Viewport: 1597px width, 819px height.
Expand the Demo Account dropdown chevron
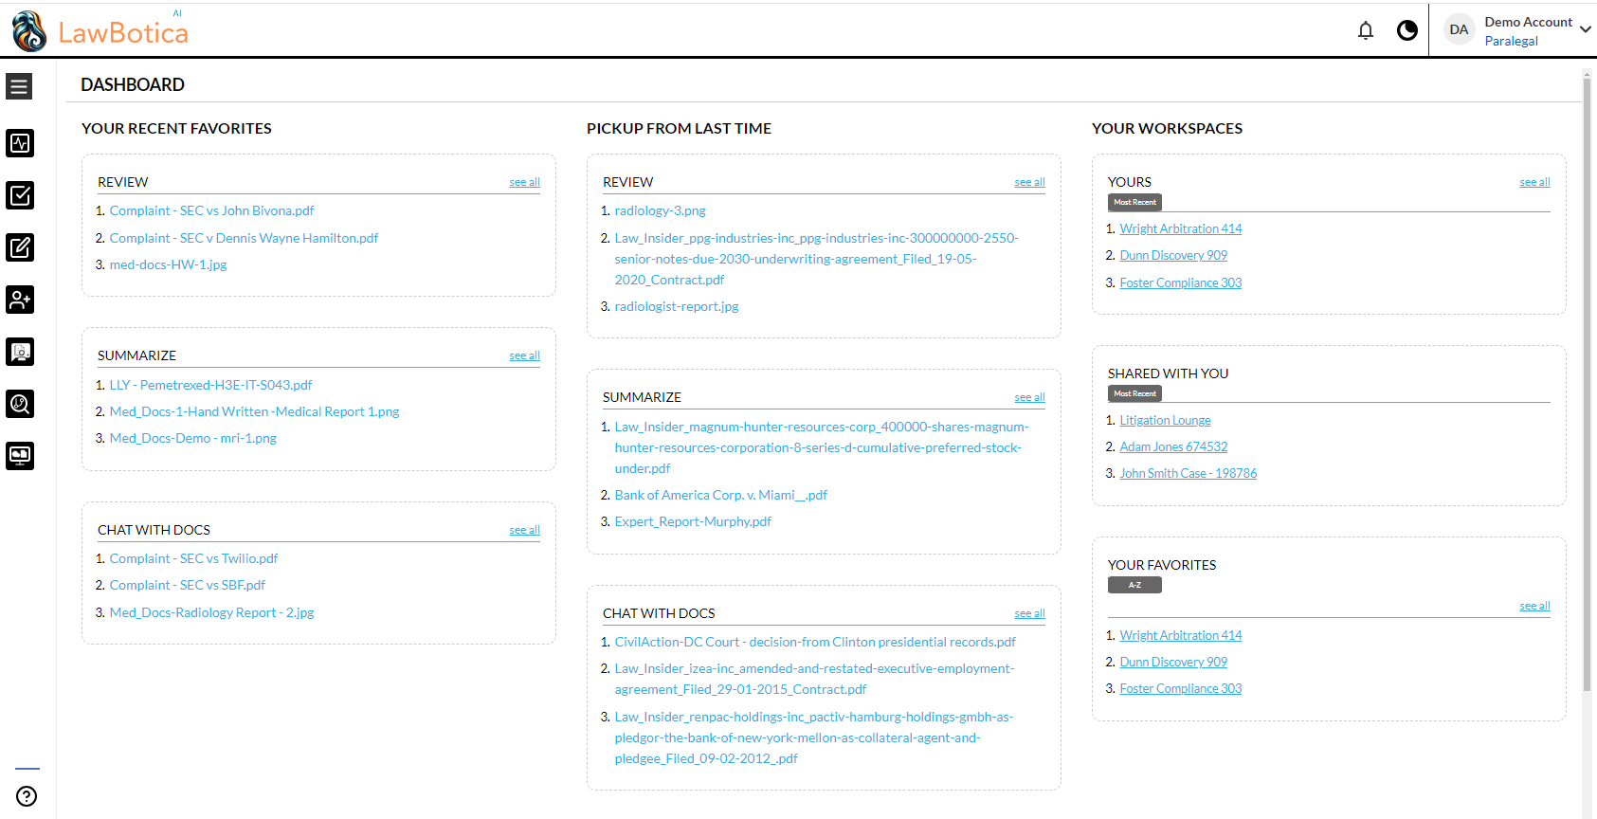click(x=1585, y=29)
